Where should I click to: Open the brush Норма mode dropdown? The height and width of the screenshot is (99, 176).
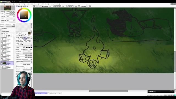coord(24,47)
